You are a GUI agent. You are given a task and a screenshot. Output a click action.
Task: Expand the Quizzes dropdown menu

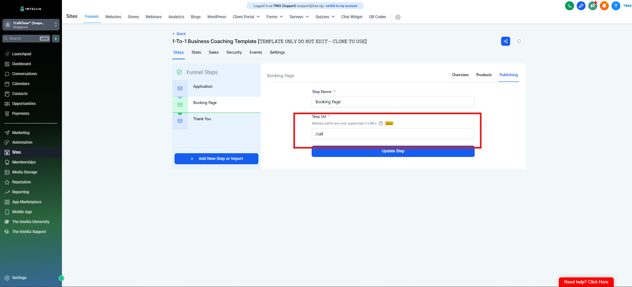pyautogui.click(x=325, y=17)
